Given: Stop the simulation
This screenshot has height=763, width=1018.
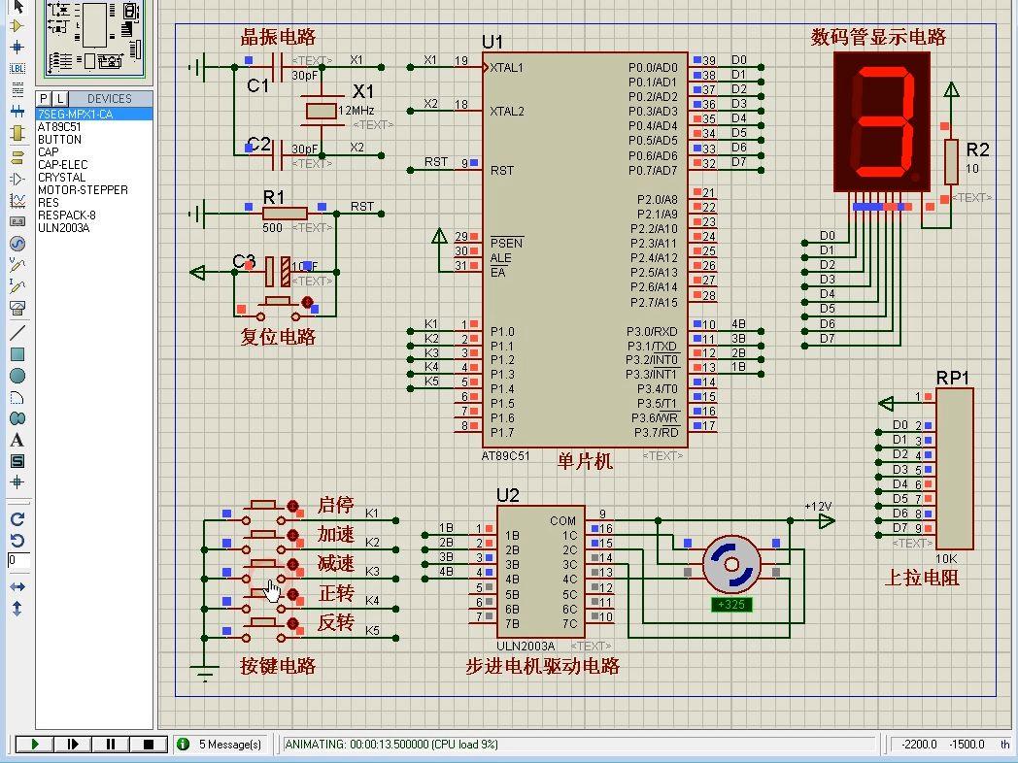Looking at the screenshot, I should pos(149,745).
